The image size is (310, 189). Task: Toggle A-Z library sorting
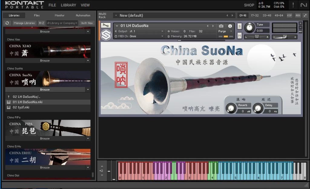coord(41,23)
